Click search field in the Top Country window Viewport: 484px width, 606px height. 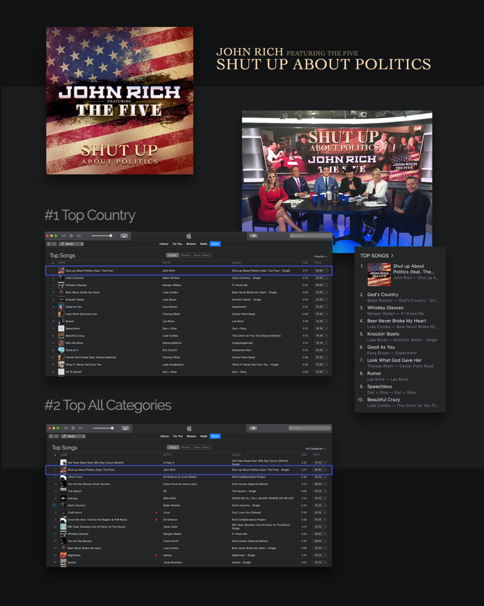click(310, 236)
